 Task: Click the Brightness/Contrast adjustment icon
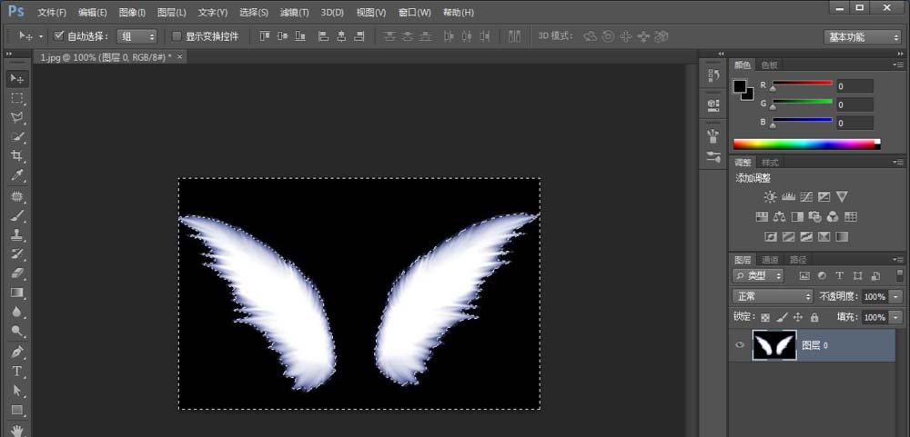click(771, 196)
